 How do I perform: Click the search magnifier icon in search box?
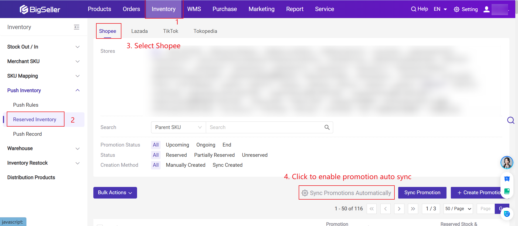pos(327,127)
